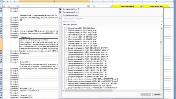The width and height of the screenshot is (176, 99).
Task: Tick Гибкие вставки СОМ 100-ОСА-063 checkbox
Action: pyautogui.click(x=67, y=35)
